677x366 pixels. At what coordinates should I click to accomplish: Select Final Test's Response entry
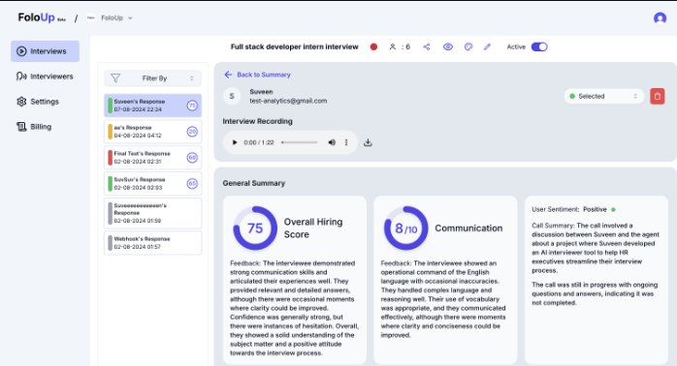[x=153, y=158]
